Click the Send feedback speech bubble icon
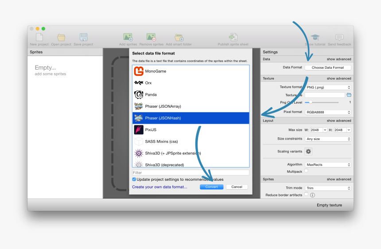 click(339, 37)
